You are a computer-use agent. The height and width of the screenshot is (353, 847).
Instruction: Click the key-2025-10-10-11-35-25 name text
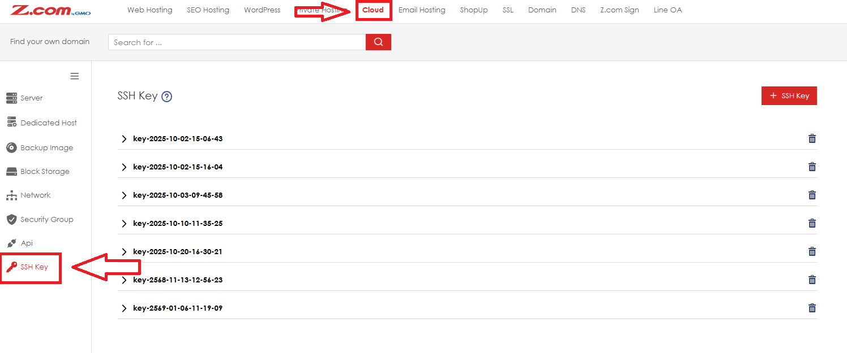[x=178, y=224]
